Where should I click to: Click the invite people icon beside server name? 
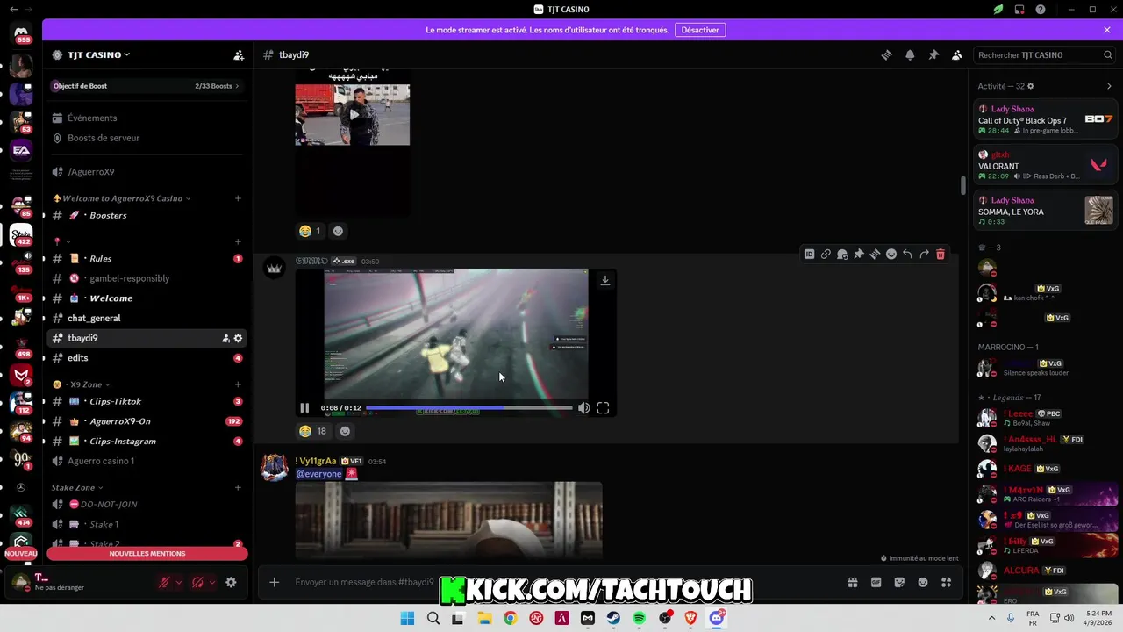(239, 54)
